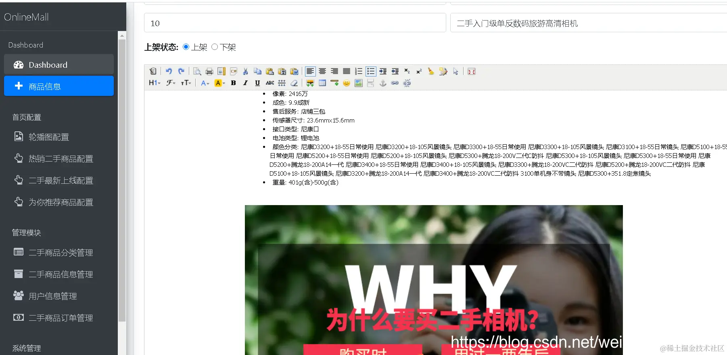Open 二手最新上线配置 menu item

pyautogui.click(x=59, y=181)
